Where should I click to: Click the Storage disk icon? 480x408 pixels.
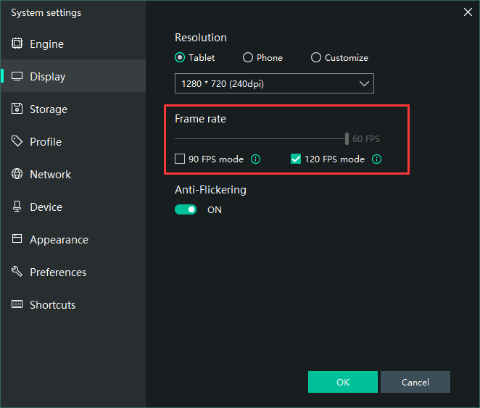click(x=17, y=109)
